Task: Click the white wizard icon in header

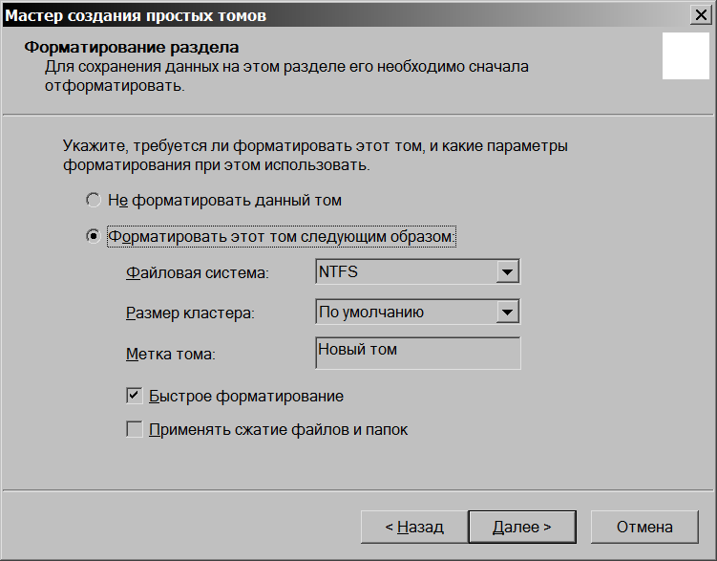Action: pyautogui.click(x=686, y=57)
